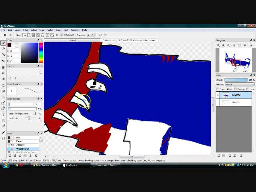Open the Window menu

tap(75, 30)
